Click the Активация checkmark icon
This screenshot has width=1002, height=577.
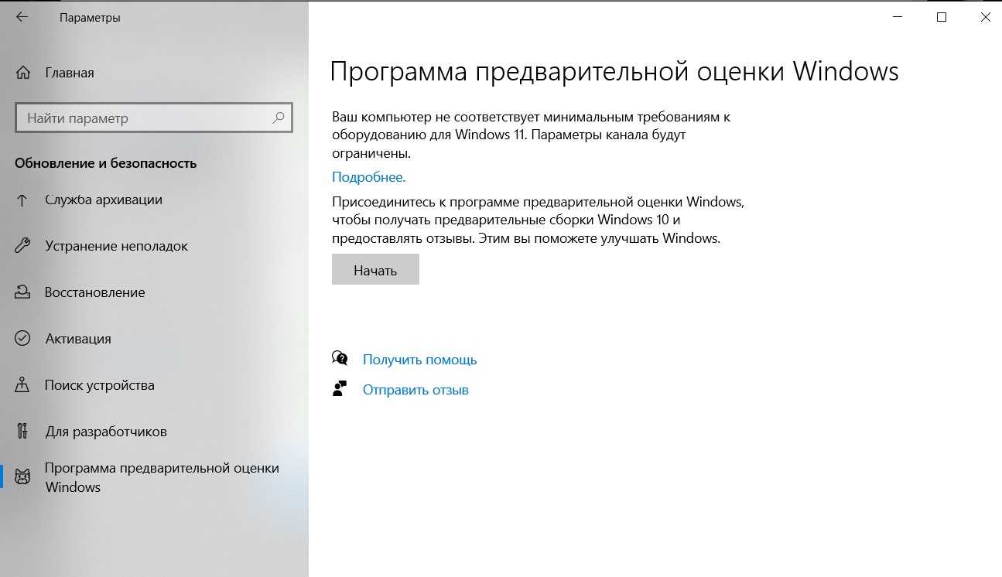tap(22, 339)
